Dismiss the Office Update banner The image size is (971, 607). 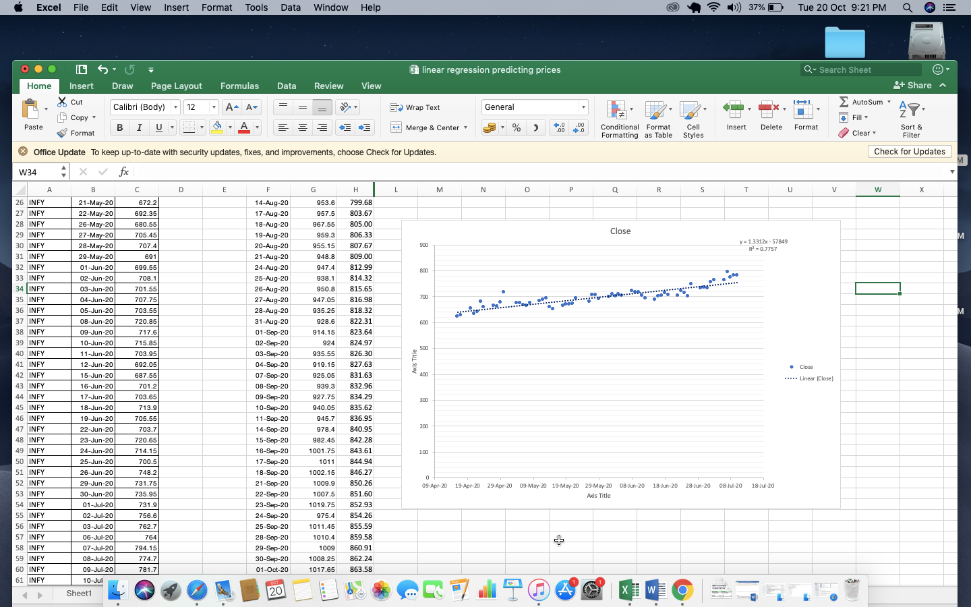click(23, 152)
